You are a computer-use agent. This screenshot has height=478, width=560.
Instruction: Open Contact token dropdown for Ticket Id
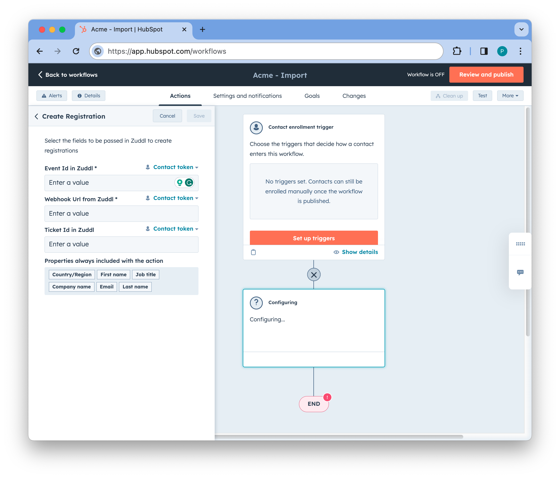click(x=172, y=229)
